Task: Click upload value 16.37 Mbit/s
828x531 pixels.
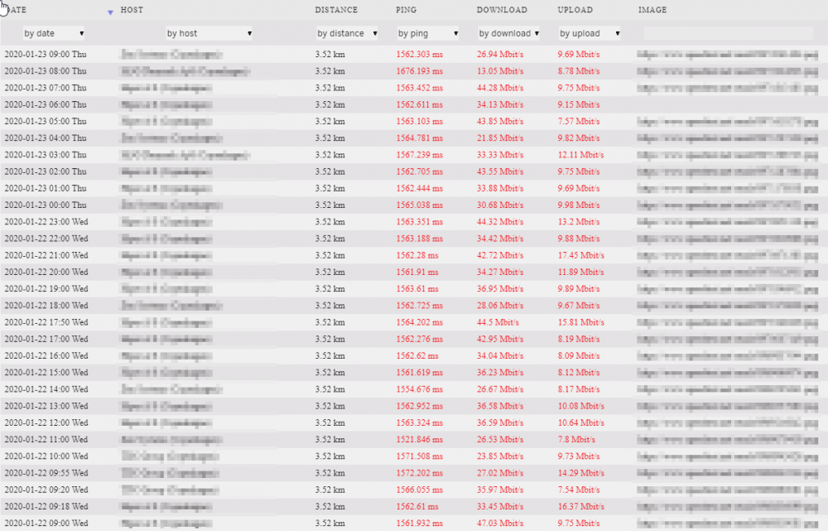Action: click(x=581, y=507)
